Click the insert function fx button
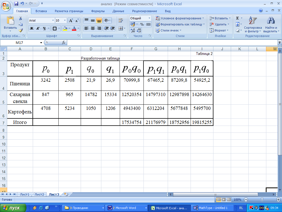Viewport: 282px width, 212px height. tap(64, 43)
